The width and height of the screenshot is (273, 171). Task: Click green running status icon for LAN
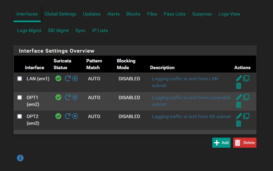pos(58,79)
